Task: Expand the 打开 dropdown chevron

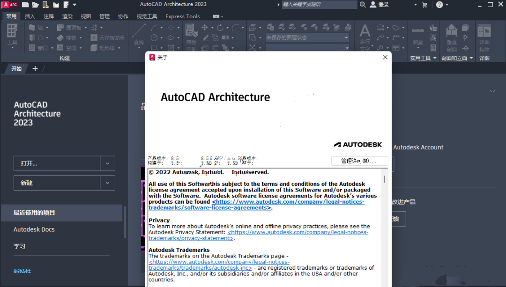Action: 107,163
